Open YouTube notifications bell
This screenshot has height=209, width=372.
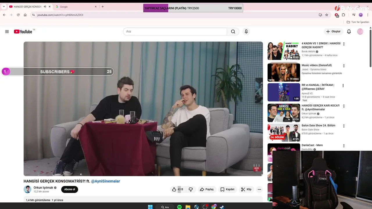coord(349,31)
